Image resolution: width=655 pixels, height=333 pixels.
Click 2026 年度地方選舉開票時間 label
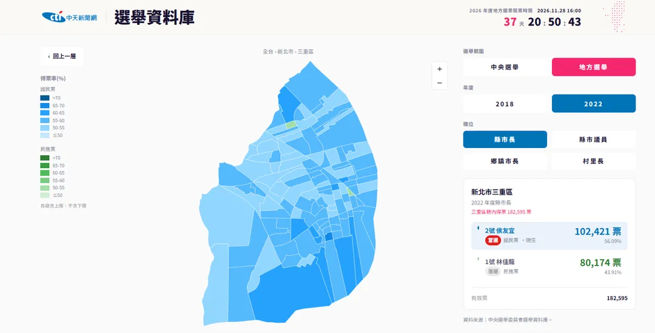coord(502,11)
